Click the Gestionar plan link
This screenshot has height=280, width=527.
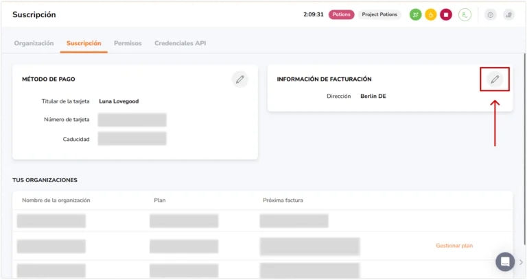pyautogui.click(x=454, y=246)
